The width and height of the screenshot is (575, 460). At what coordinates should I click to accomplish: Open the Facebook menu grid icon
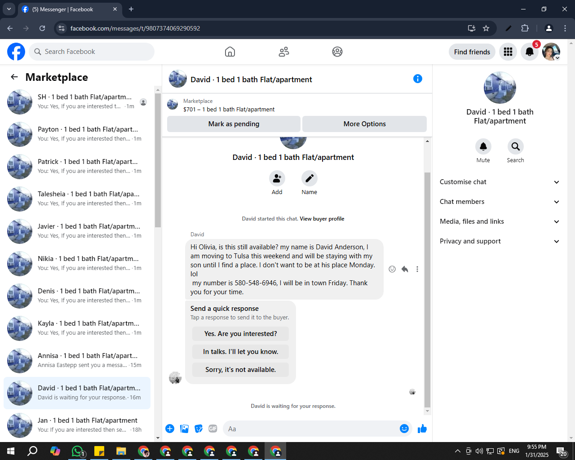[x=508, y=52]
